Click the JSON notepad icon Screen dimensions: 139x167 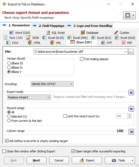28,37
